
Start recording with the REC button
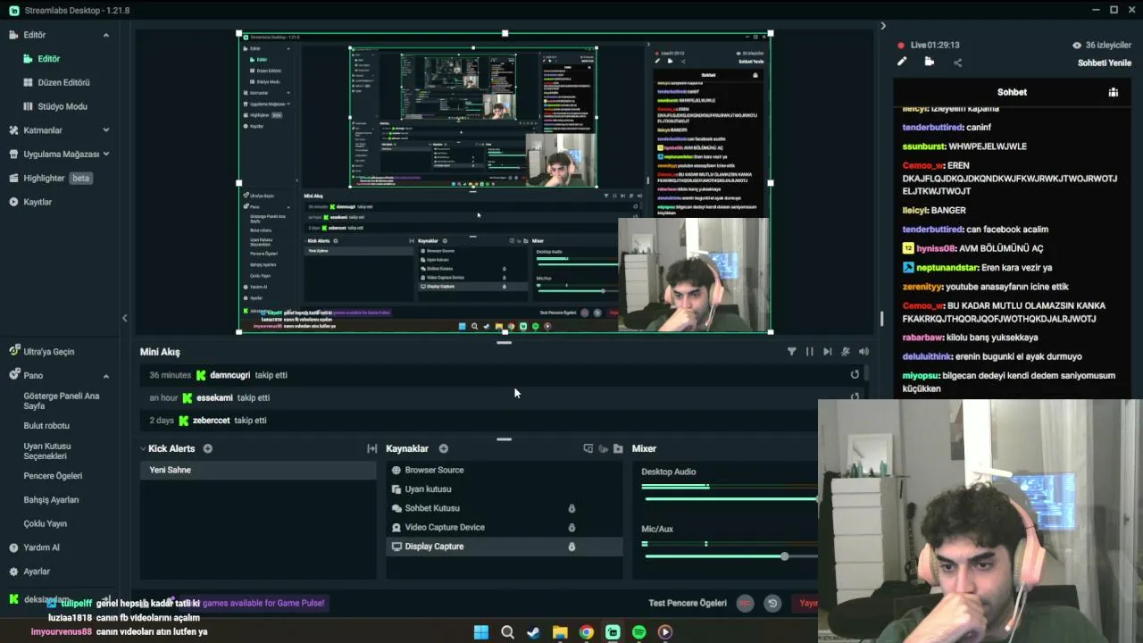[745, 604]
